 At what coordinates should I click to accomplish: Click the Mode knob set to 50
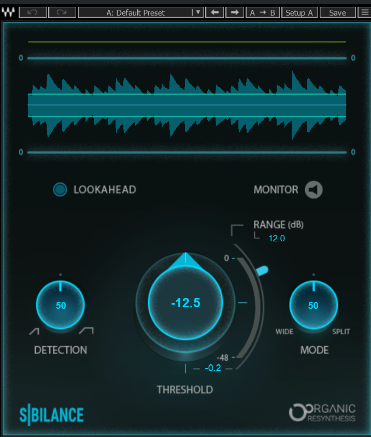pos(313,305)
